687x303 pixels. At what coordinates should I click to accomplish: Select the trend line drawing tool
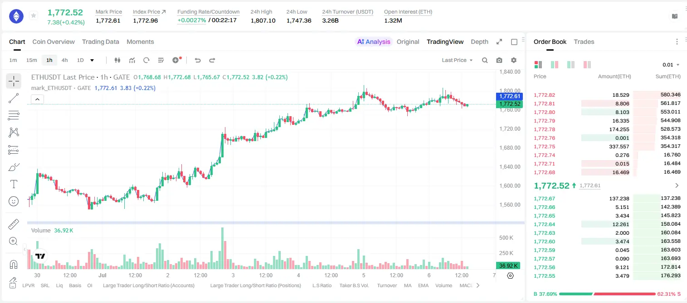(14, 98)
